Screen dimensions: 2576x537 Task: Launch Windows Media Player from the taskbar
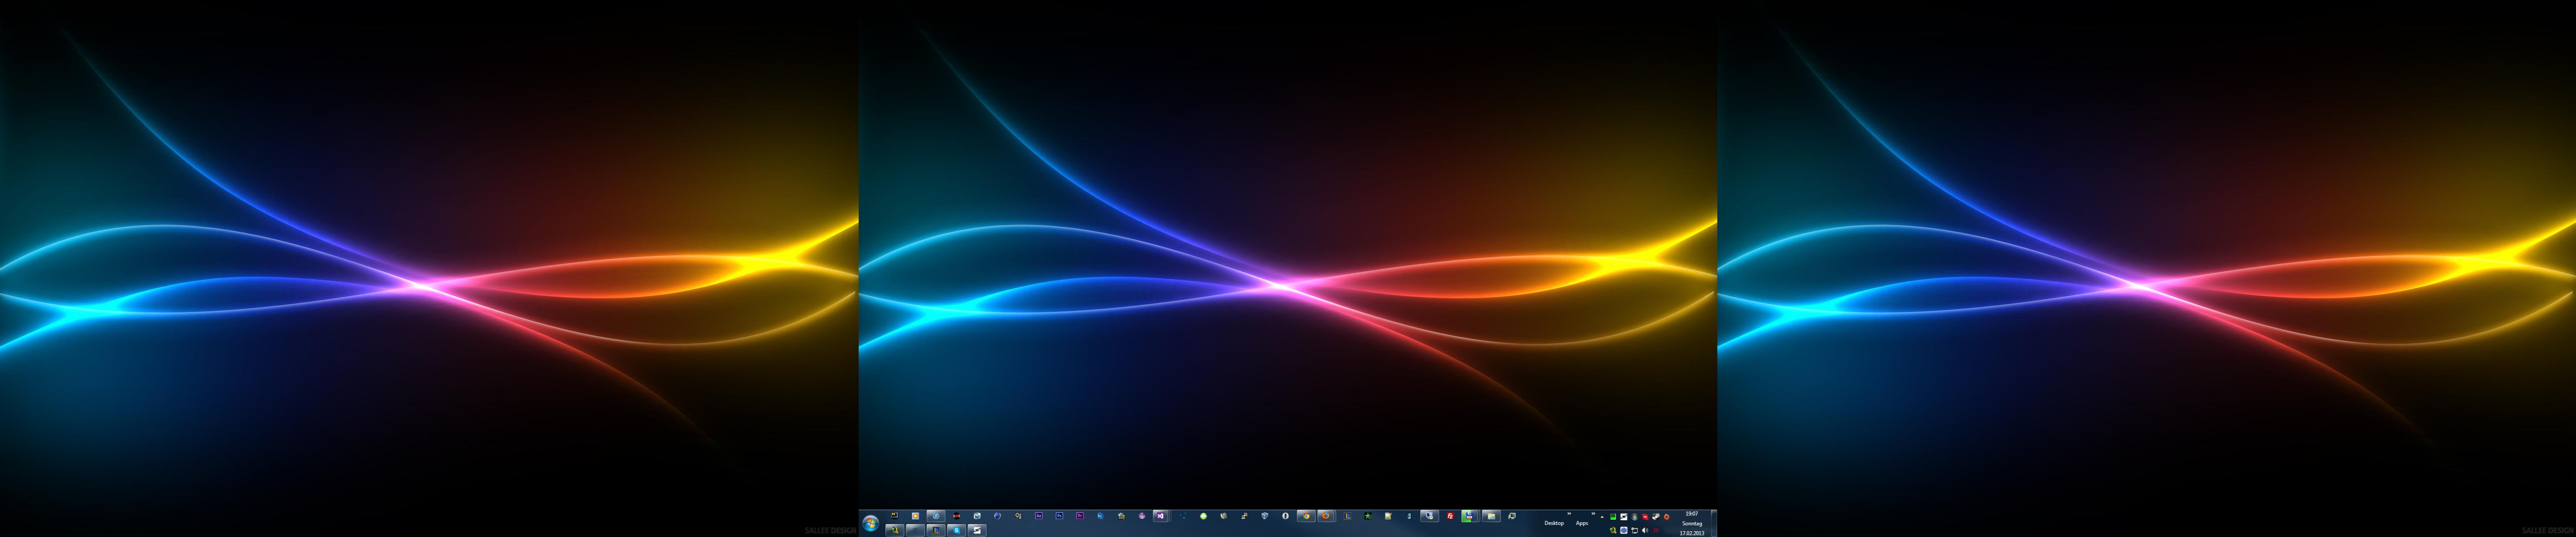click(x=916, y=516)
